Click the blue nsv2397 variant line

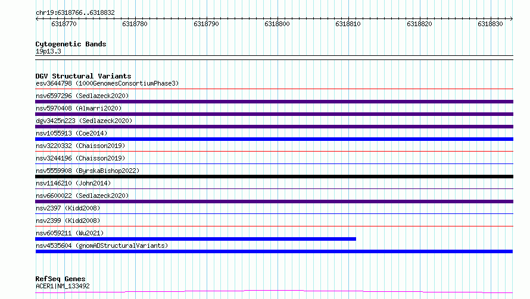click(x=274, y=214)
